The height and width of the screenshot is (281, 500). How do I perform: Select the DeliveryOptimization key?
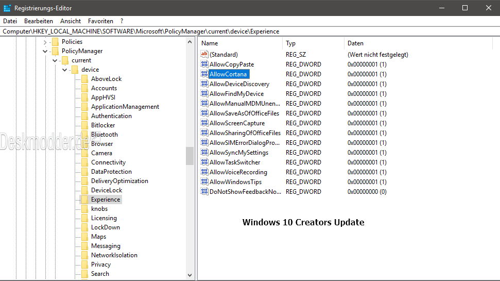[119, 181]
